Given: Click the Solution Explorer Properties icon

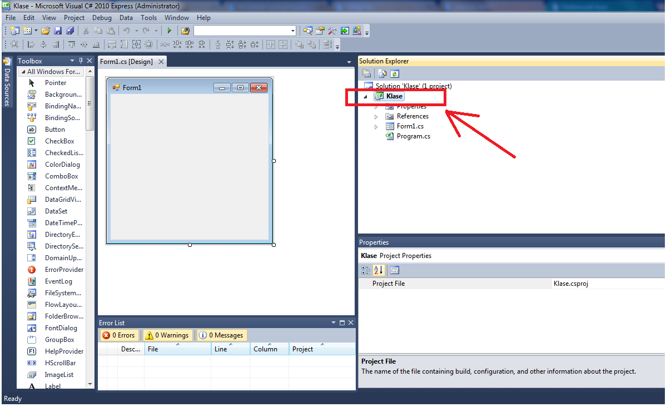Looking at the screenshot, I should tap(366, 74).
